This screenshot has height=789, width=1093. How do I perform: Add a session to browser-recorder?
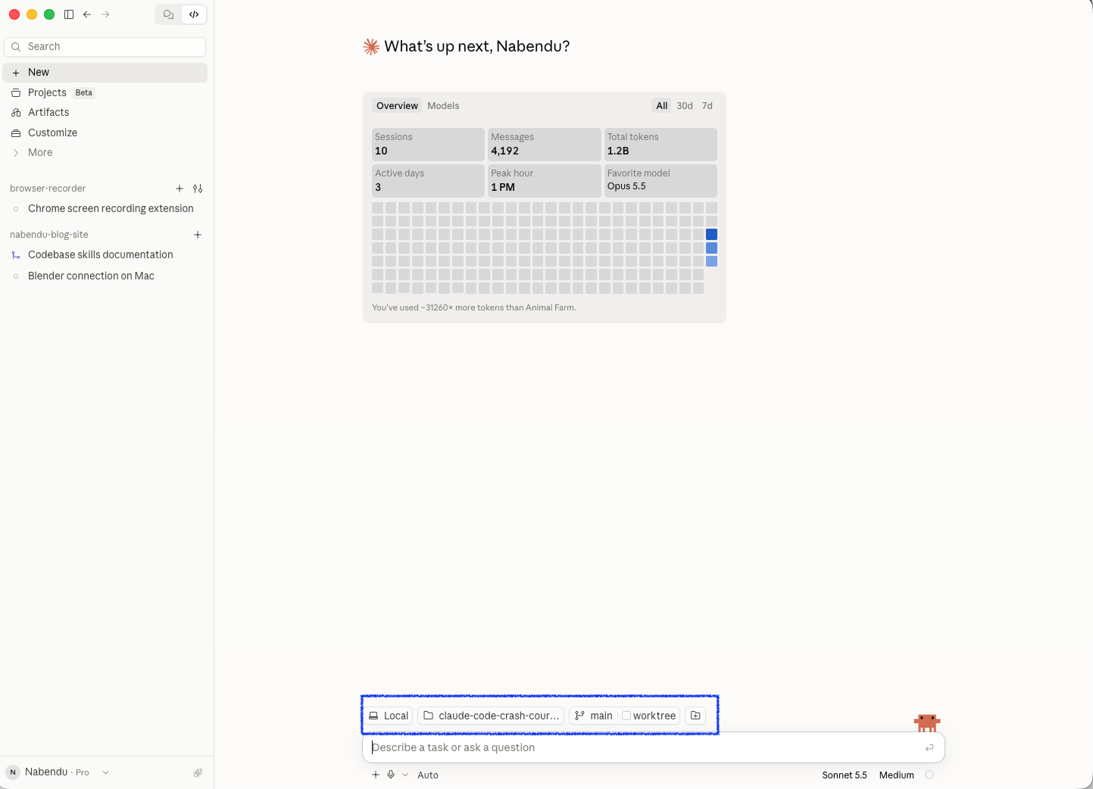tap(180, 189)
